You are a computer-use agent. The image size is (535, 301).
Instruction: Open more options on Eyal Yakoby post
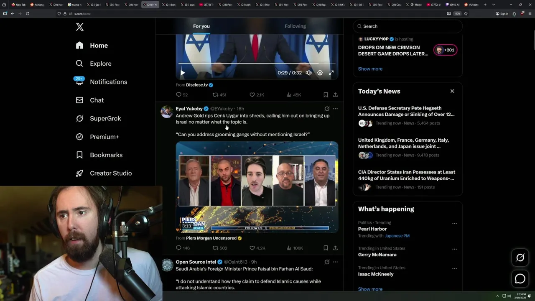tap(335, 109)
